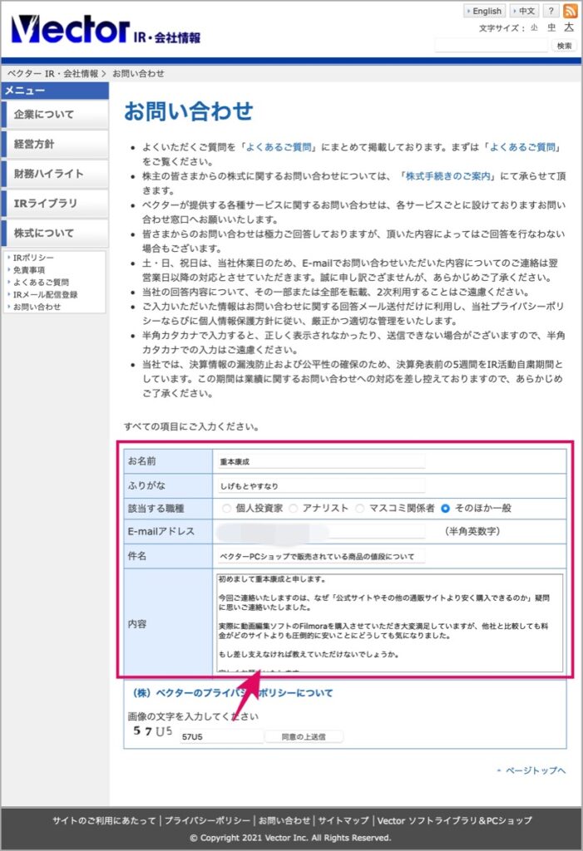Click the captcha text input field

(221, 736)
